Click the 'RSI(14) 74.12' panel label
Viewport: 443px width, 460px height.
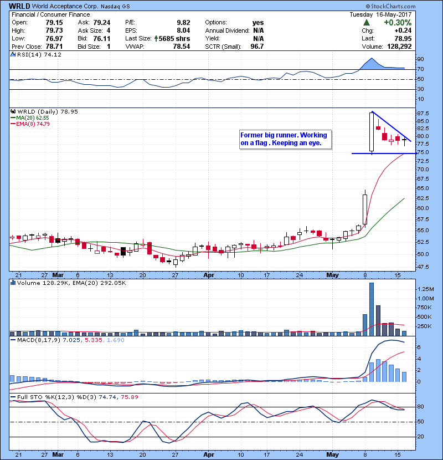click(39, 54)
